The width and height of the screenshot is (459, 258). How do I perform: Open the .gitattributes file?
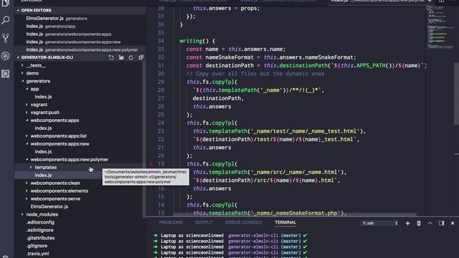click(x=40, y=238)
